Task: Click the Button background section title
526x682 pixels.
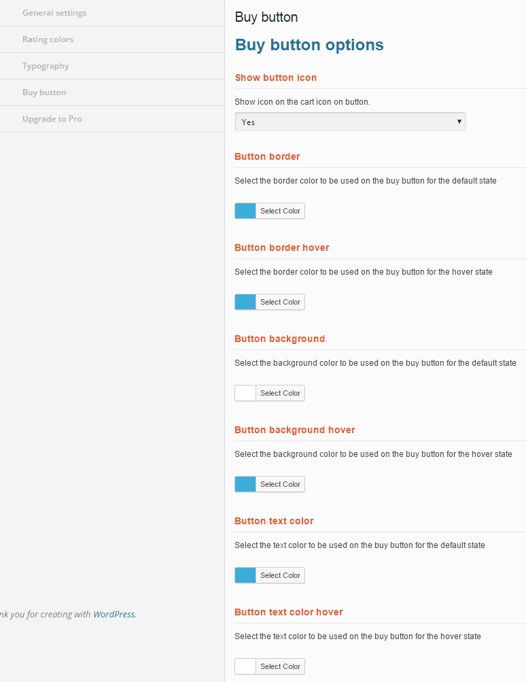Action: (279, 339)
